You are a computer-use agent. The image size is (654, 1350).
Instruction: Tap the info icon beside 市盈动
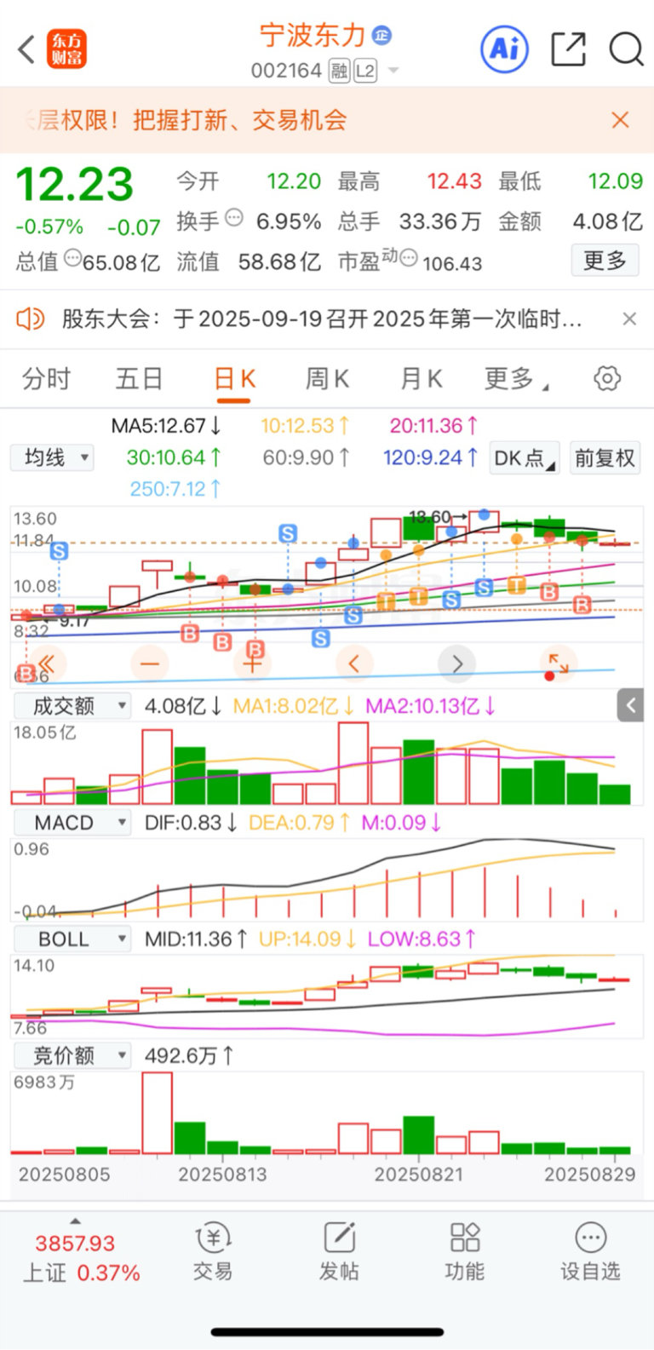tap(409, 258)
